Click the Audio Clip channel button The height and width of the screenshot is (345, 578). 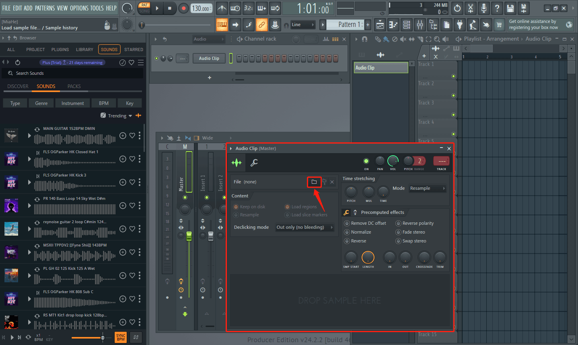(x=209, y=58)
